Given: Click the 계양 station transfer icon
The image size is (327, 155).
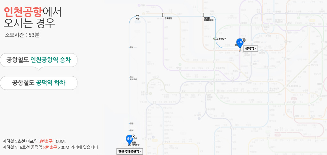Looking at the screenshot, I should pyautogui.click(x=137, y=16).
